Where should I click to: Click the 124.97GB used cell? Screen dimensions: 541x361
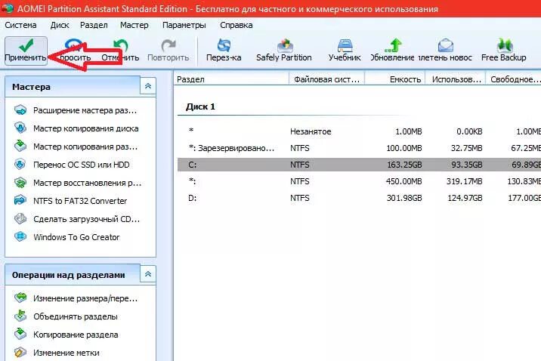click(x=465, y=199)
